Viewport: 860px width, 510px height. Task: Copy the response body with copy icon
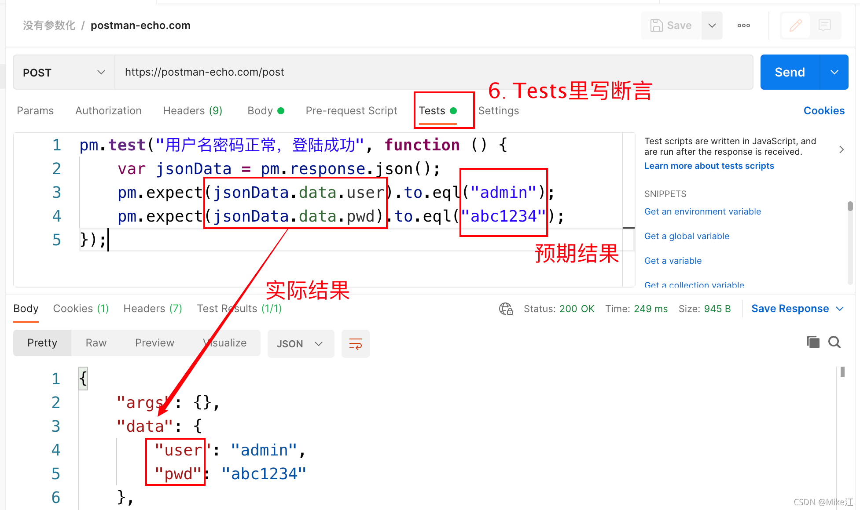[x=813, y=342]
